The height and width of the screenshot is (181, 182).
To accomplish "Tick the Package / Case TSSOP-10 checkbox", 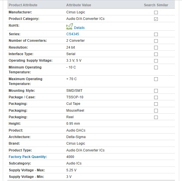I will [156, 97].
